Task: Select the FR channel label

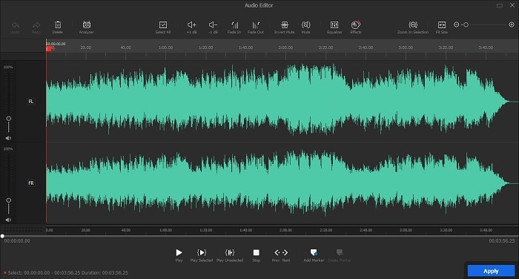Action: tap(31, 183)
